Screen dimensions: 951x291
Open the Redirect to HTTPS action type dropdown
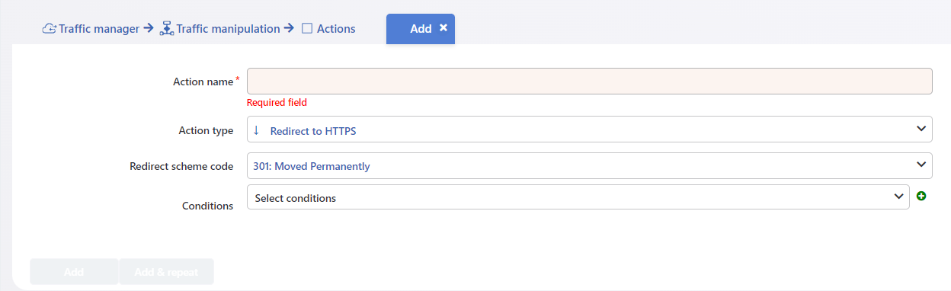point(590,129)
